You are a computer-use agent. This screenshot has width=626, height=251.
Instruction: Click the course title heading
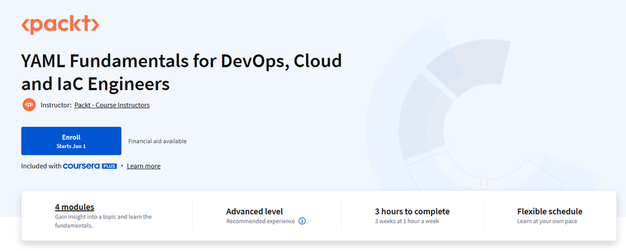point(182,72)
